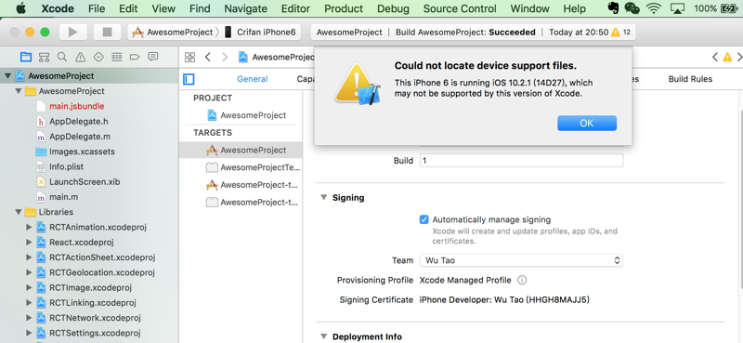Open the Find navigator magnifier icon
The image size is (743, 343).
pos(62,58)
